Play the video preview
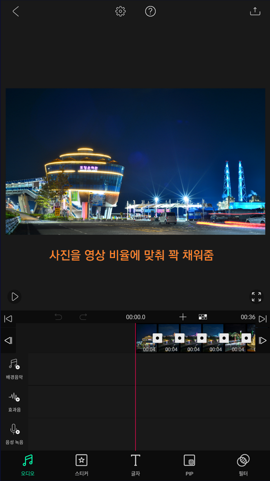This screenshot has width=270, height=481. pyautogui.click(x=14, y=297)
